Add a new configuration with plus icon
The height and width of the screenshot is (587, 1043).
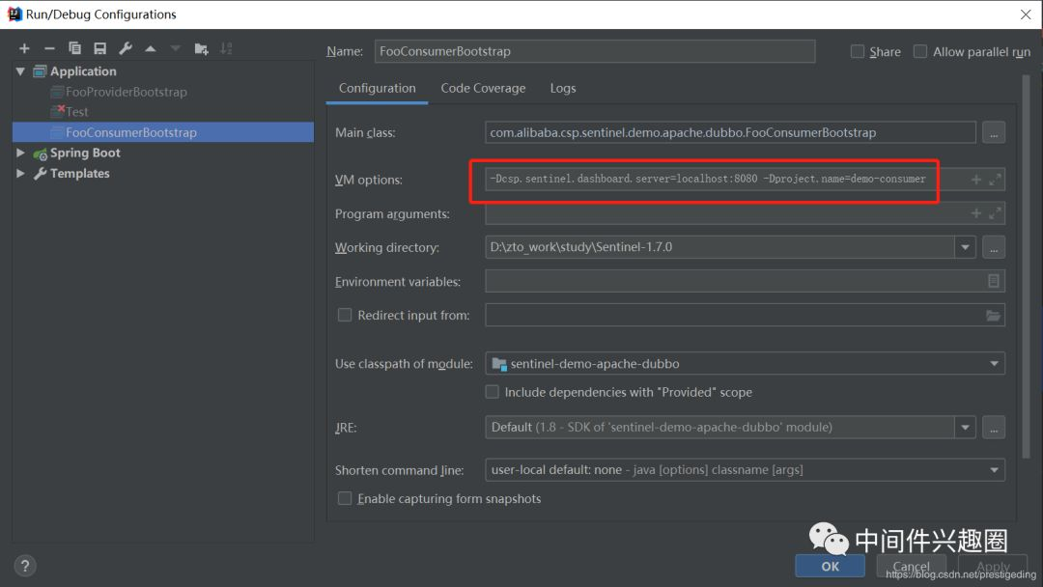24,48
